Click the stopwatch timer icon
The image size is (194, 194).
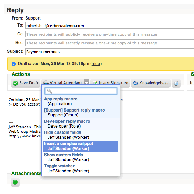pos(176,83)
